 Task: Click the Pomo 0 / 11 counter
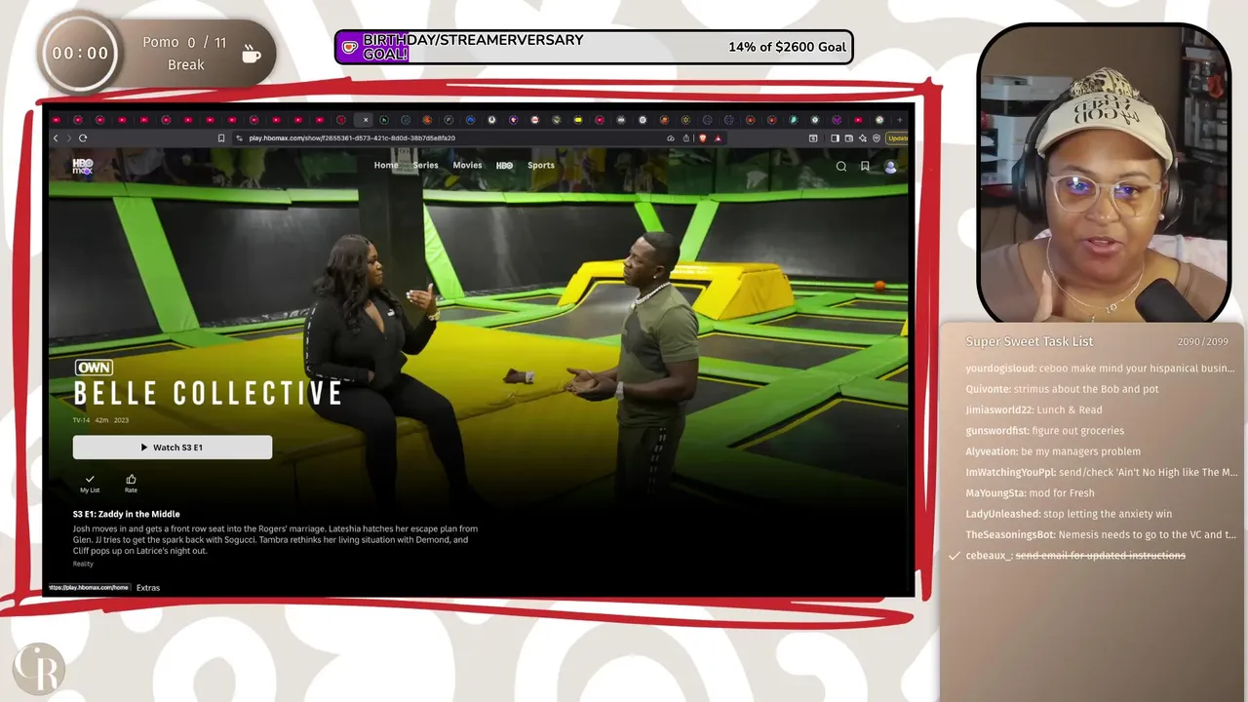coord(184,43)
